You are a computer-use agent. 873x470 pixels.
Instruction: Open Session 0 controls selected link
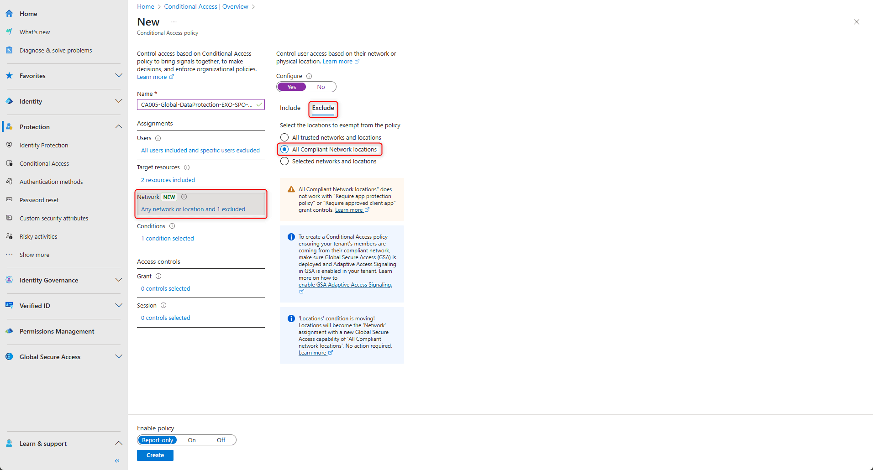166,318
